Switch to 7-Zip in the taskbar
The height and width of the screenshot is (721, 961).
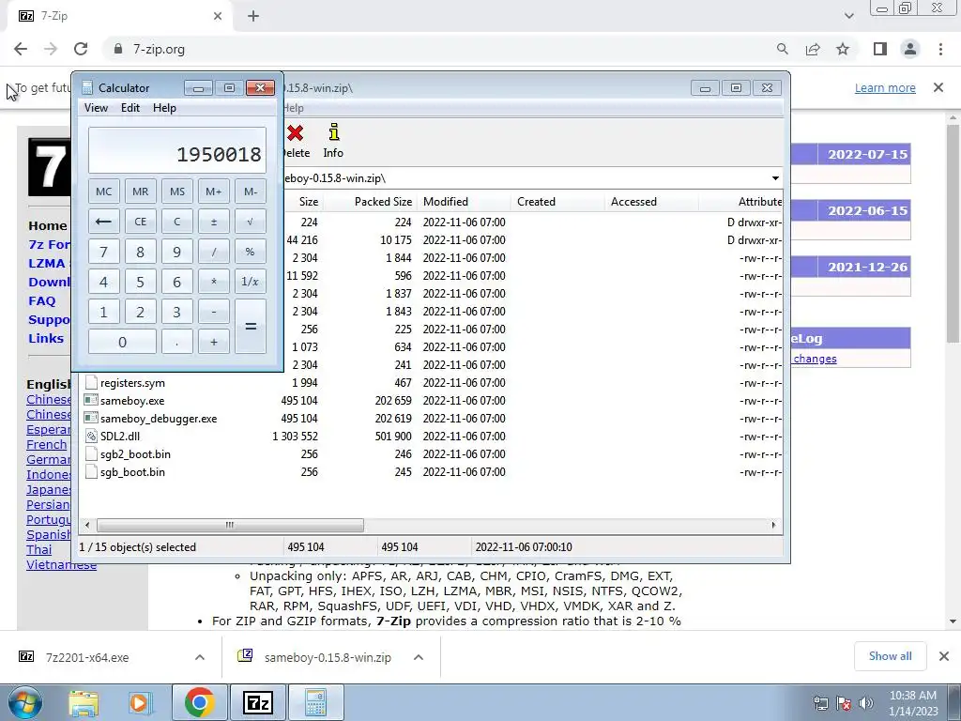(257, 702)
